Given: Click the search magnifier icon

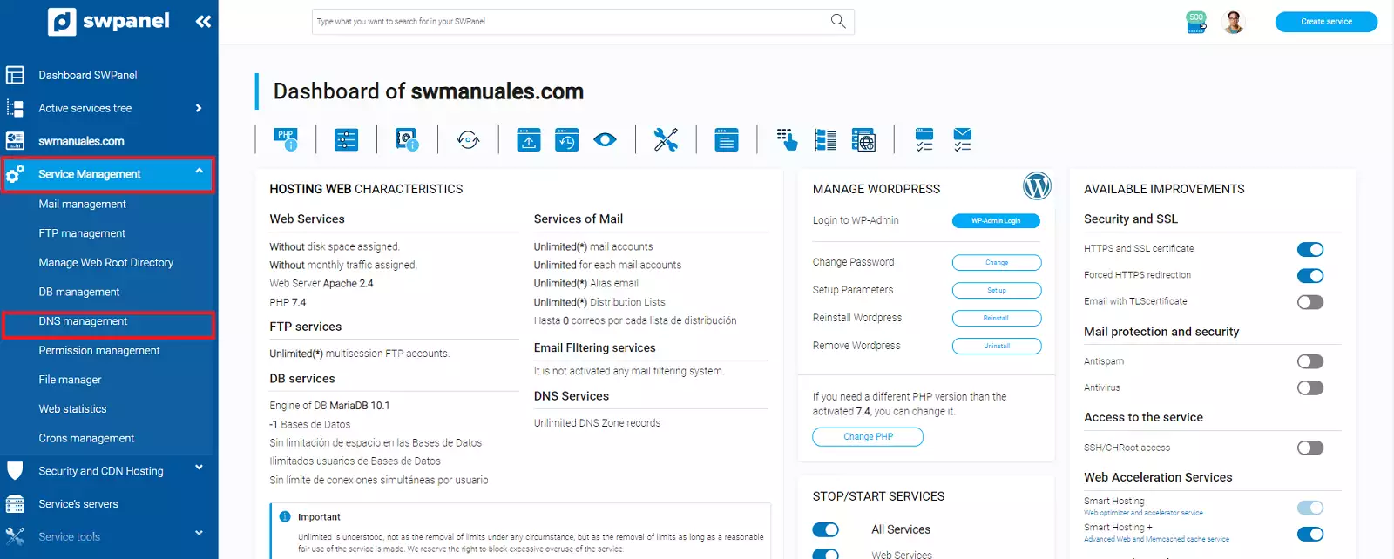Looking at the screenshot, I should pyautogui.click(x=838, y=21).
